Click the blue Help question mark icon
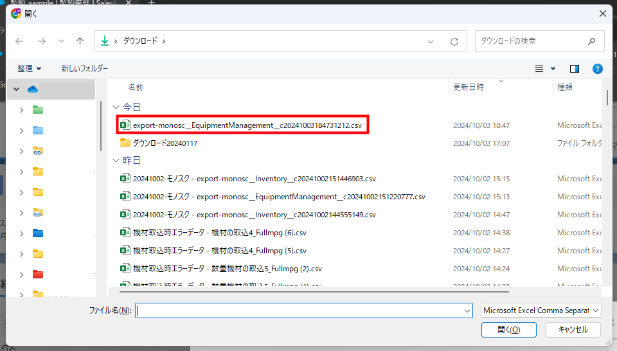Viewport: 617px width, 351px height. point(597,69)
